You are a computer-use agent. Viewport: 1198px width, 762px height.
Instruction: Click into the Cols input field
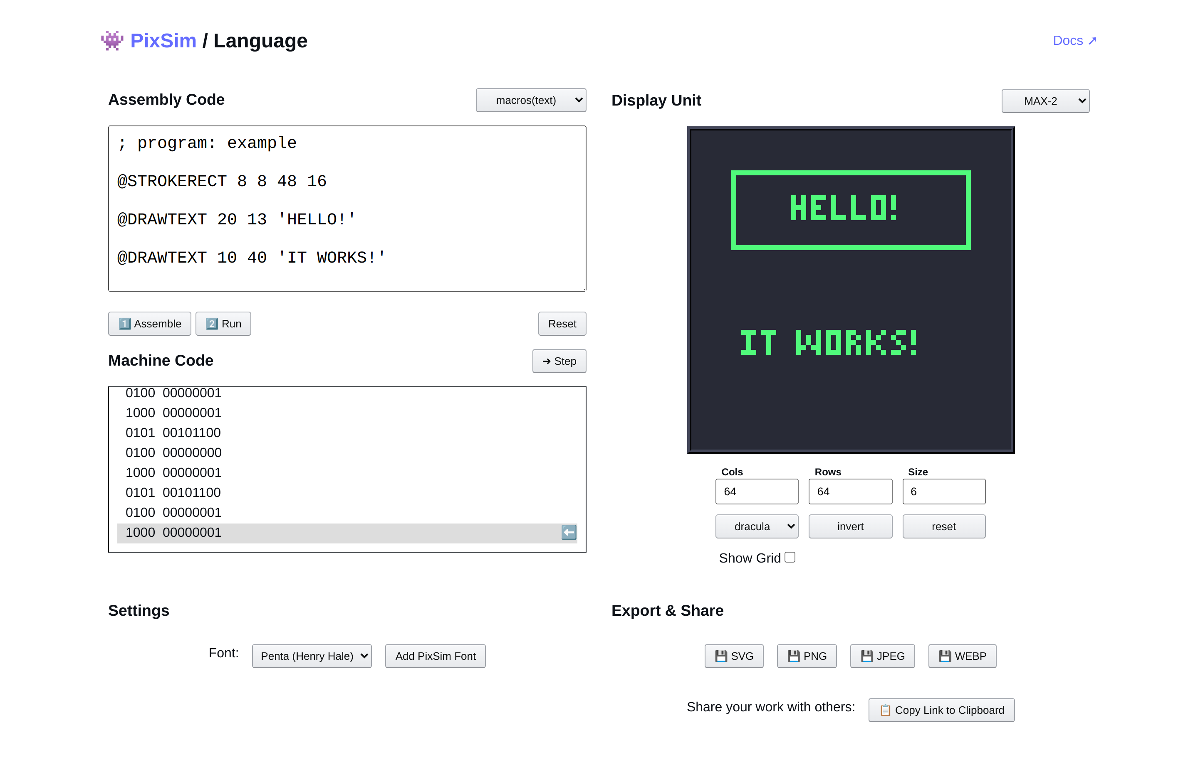point(757,492)
